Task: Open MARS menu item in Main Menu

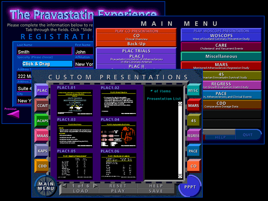Action: click(x=221, y=66)
